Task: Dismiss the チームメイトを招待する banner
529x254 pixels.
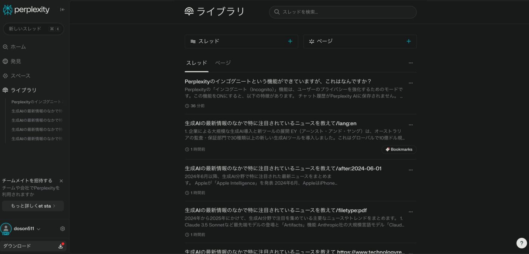Action: coord(61,181)
